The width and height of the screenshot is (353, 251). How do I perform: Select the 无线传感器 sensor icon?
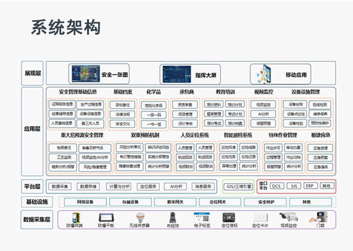click(x=140, y=218)
